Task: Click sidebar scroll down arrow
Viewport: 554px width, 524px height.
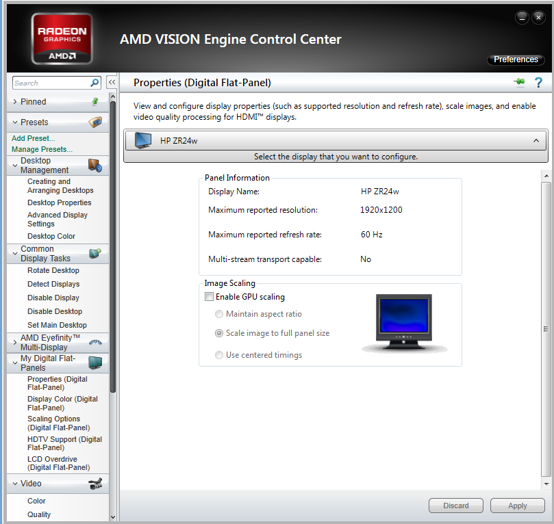Action: point(113,517)
